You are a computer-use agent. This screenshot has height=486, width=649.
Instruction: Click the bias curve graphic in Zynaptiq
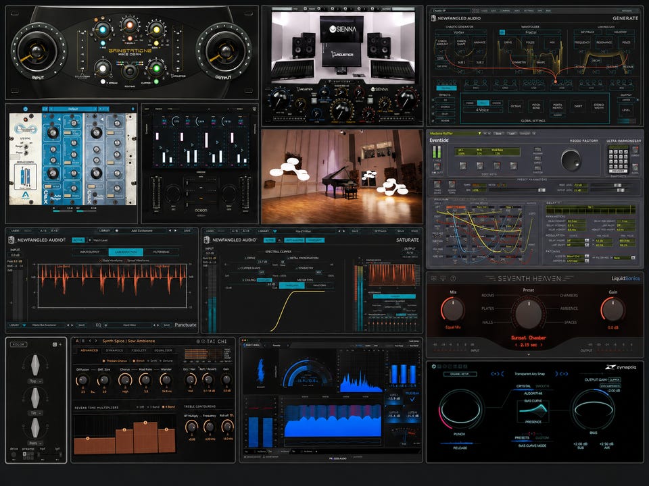tap(533, 410)
